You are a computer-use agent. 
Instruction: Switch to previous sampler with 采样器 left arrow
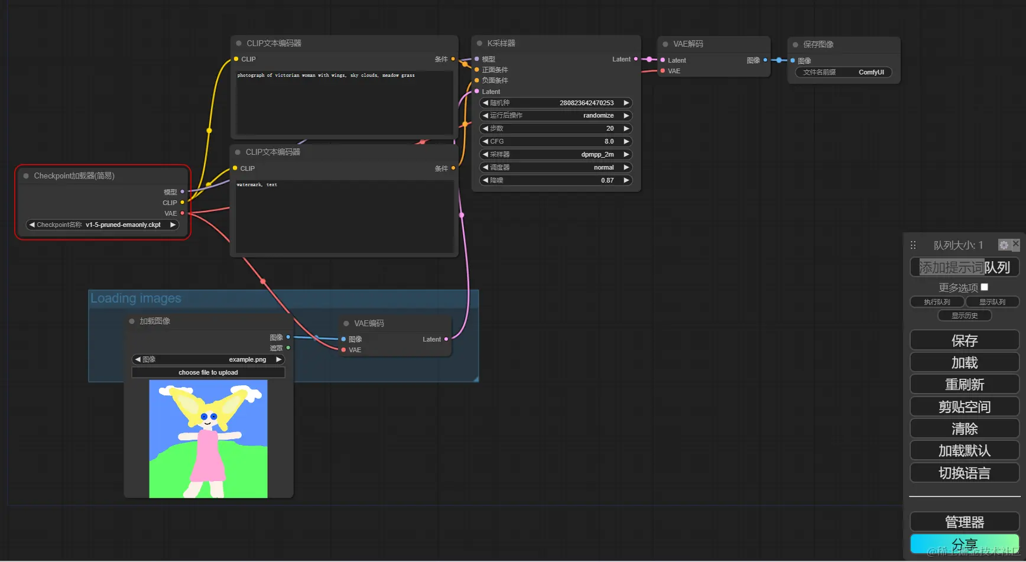(485, 154)
